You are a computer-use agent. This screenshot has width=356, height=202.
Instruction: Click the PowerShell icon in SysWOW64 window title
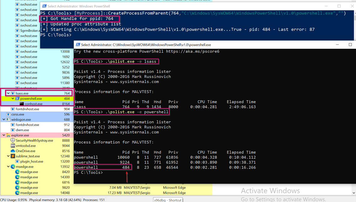coord(78,45)
